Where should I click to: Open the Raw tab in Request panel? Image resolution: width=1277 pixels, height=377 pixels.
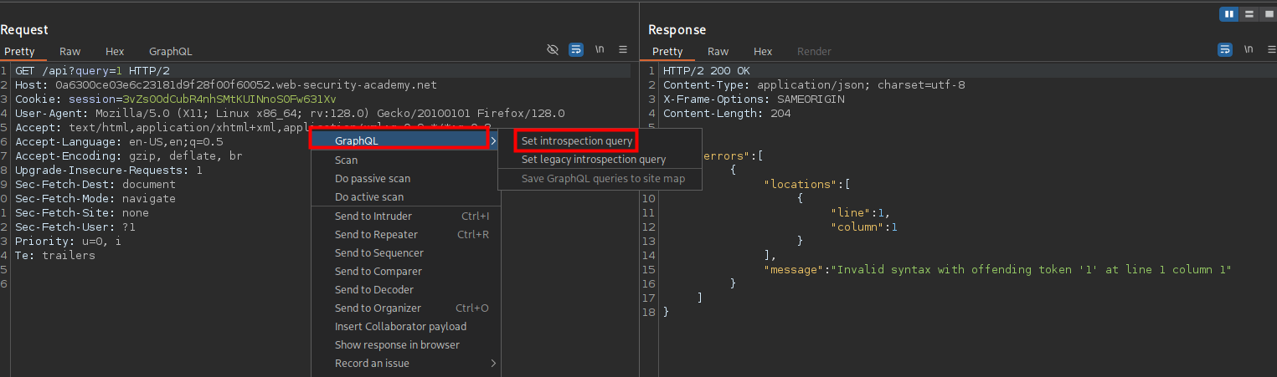[x=70, y=52]
